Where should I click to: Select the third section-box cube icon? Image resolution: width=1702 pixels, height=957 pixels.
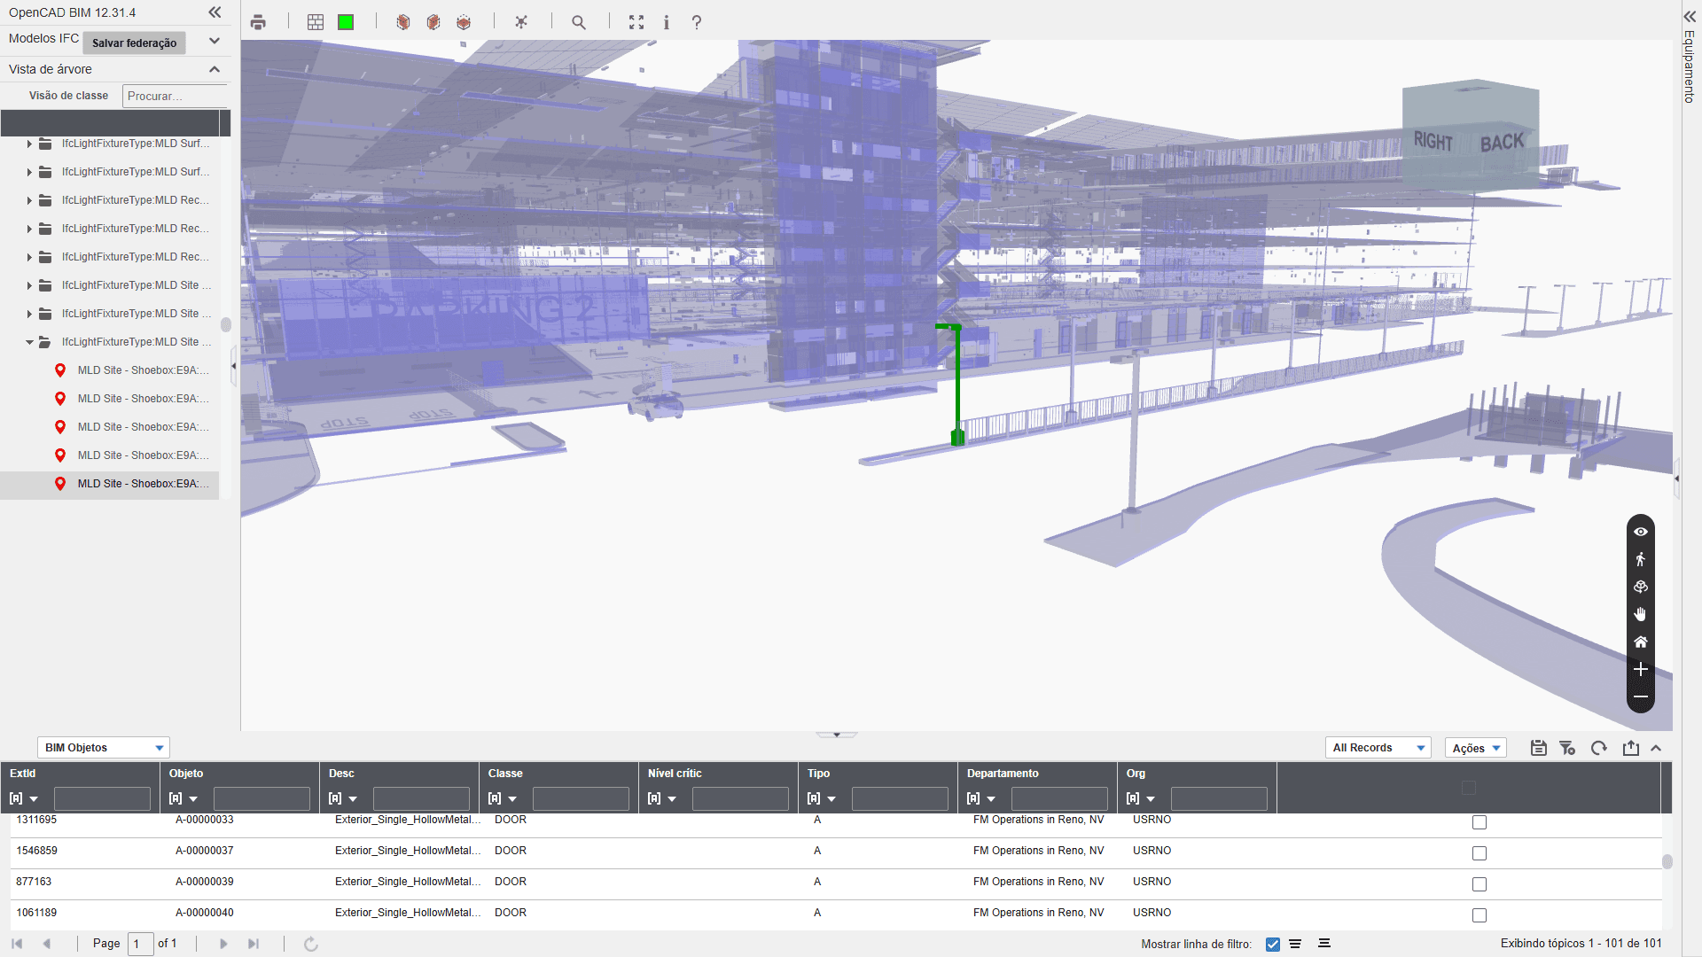click(464, 22)
